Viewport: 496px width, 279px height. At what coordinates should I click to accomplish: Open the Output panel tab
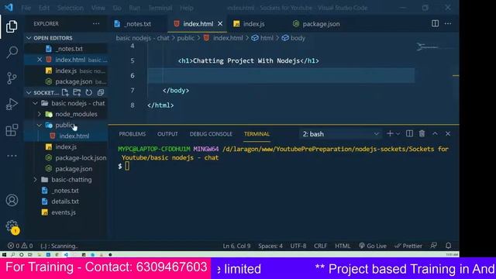pyautogui.click(x=167, y=134)
